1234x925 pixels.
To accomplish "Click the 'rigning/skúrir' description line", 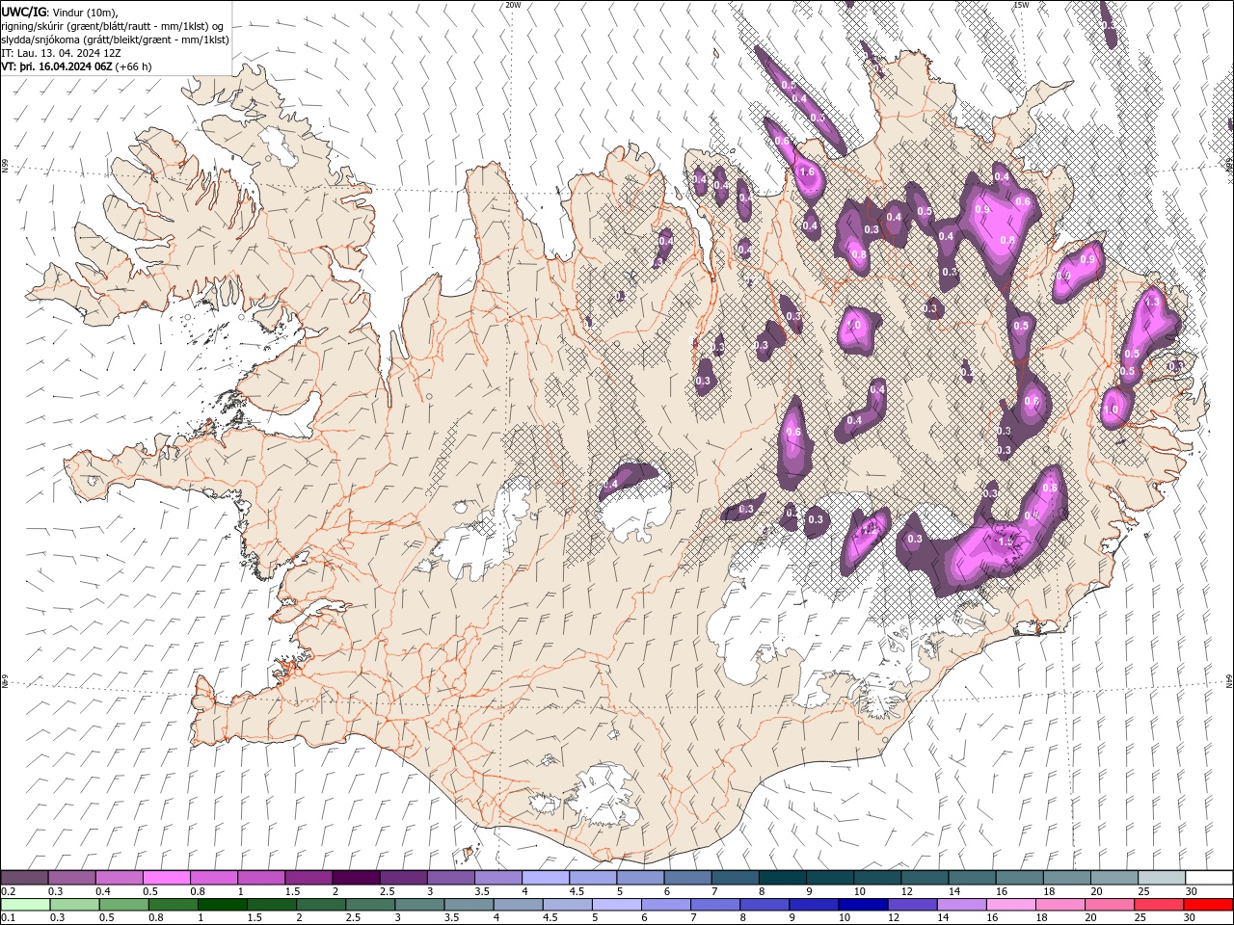I will point(113,26).
